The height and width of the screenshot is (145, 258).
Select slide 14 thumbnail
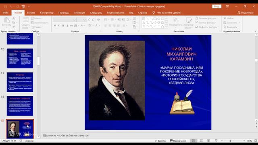[x=20, y=106]
